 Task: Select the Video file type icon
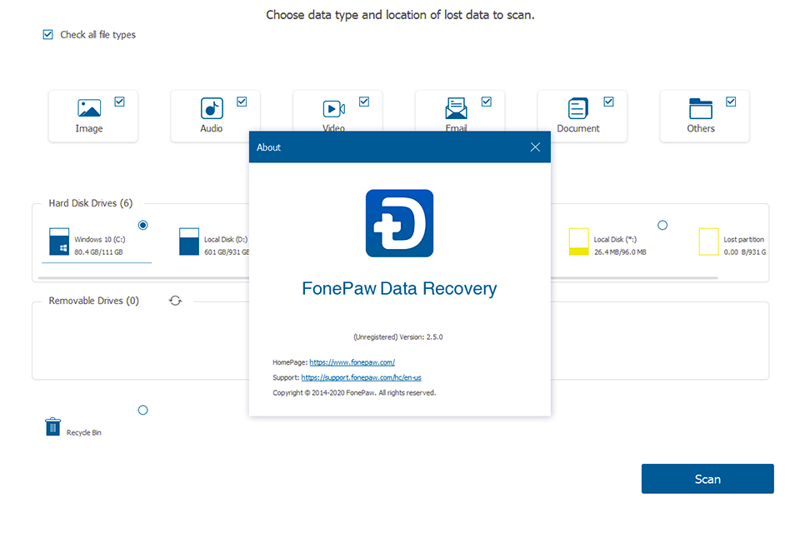(x=332, y=107)
